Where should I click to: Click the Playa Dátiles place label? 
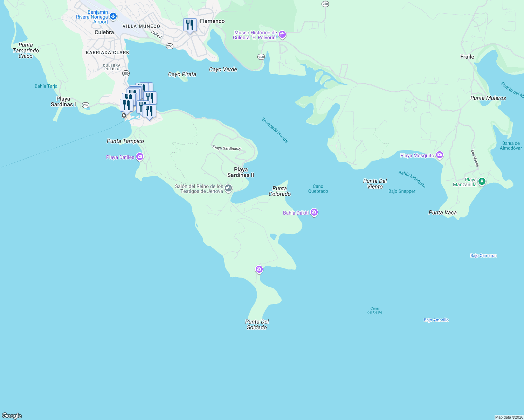120,157
